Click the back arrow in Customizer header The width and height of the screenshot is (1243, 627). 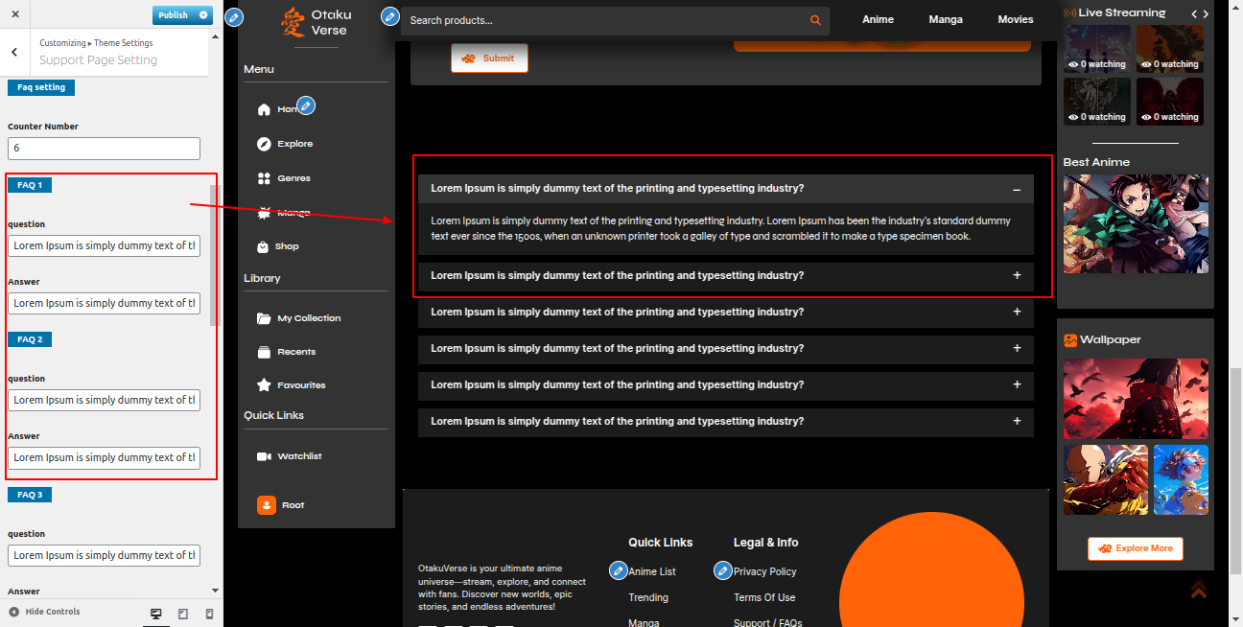tap(14, 53)
